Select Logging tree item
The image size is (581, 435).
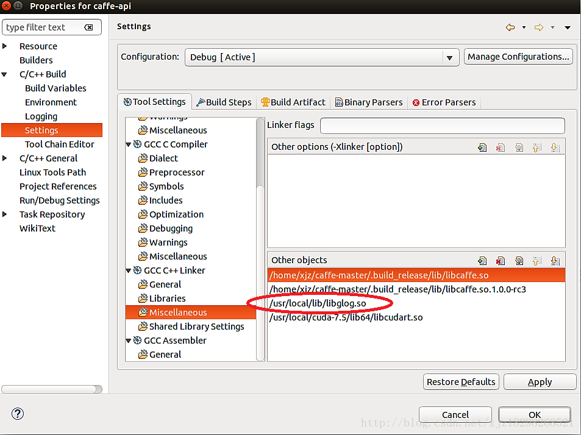[x=41, y=116]
